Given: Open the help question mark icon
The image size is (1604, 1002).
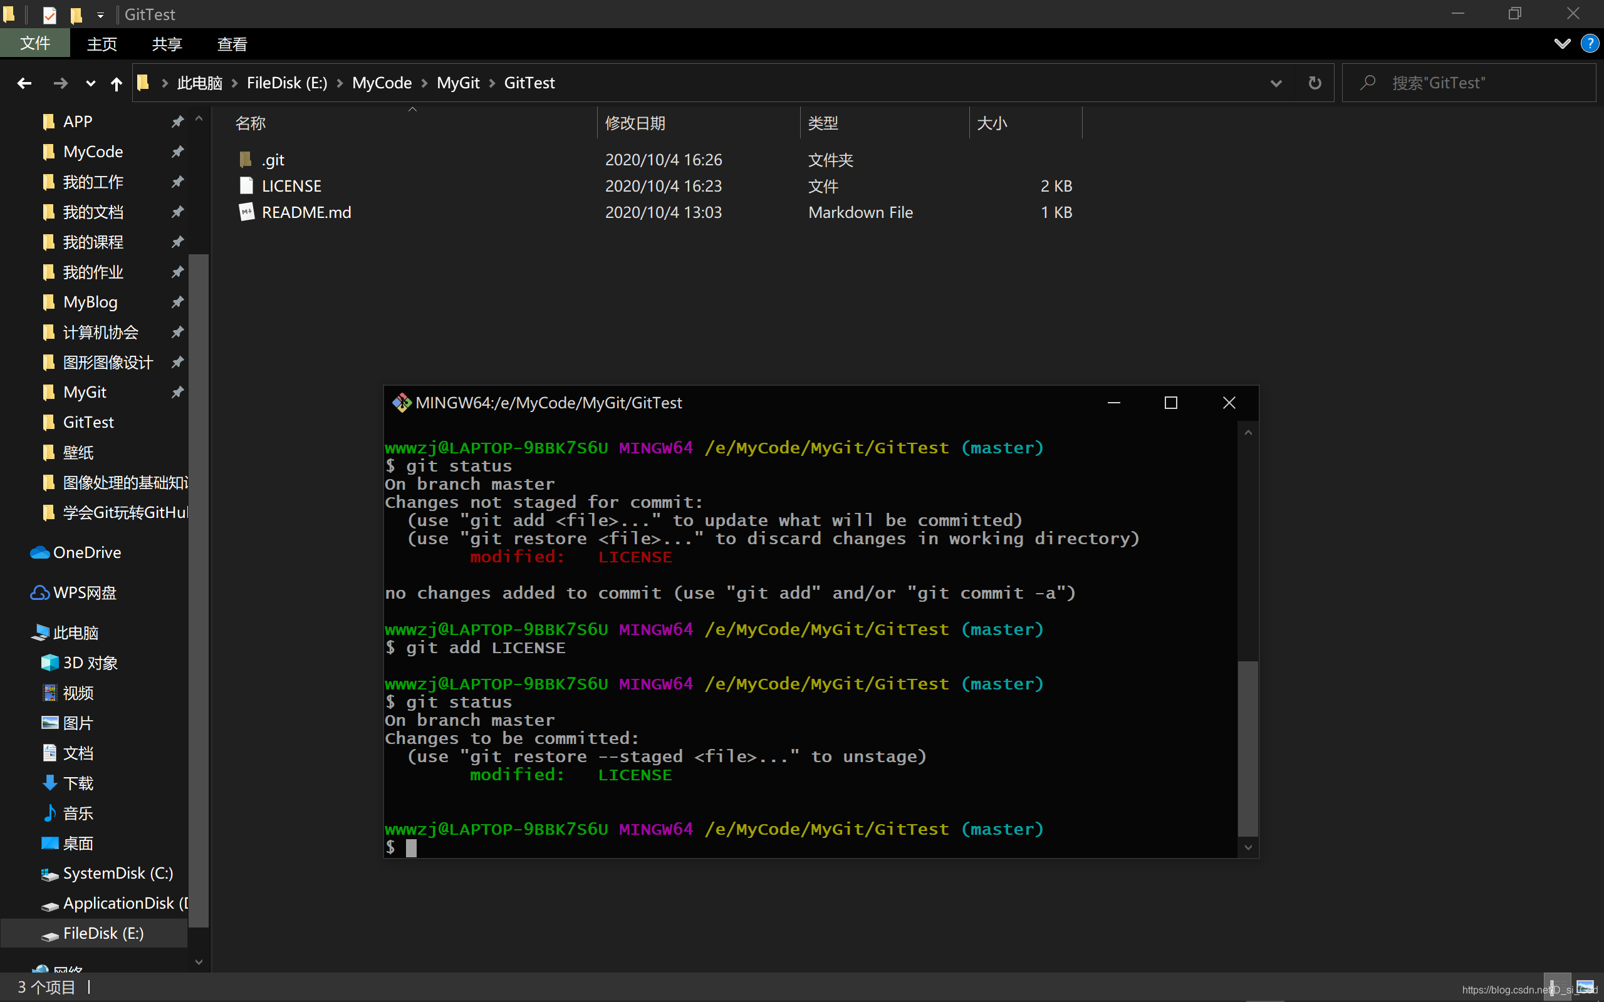Looking at the screenshot, I should pyautogui.click(x=1589, y=44).
